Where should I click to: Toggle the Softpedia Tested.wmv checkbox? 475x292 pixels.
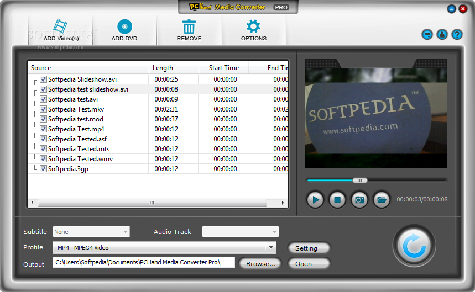click(43, 159)
